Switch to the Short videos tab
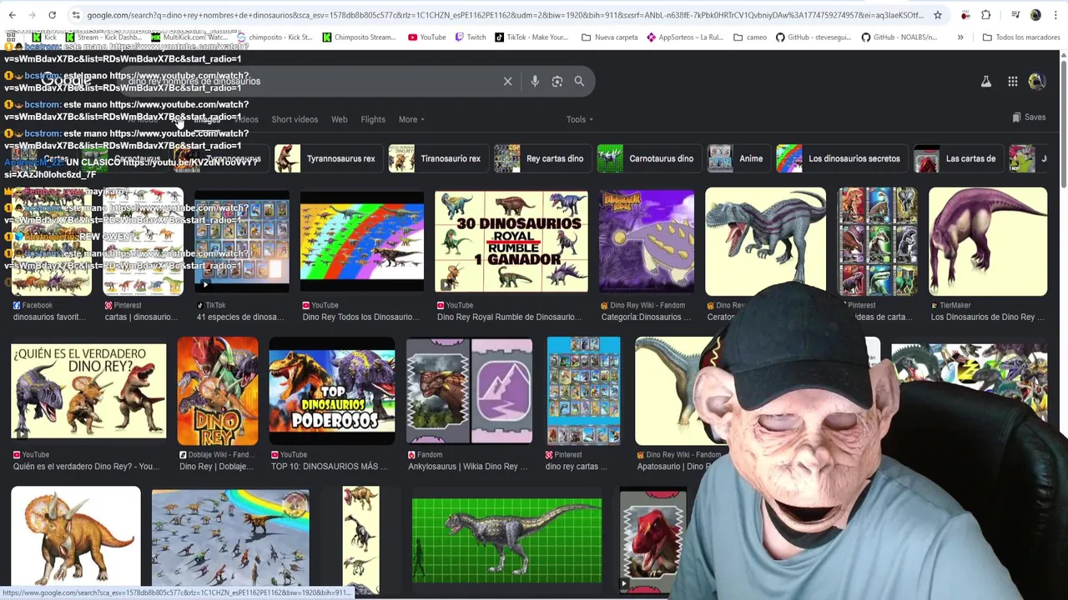This screenshot has width=1068, height=600. pos(295,119)
